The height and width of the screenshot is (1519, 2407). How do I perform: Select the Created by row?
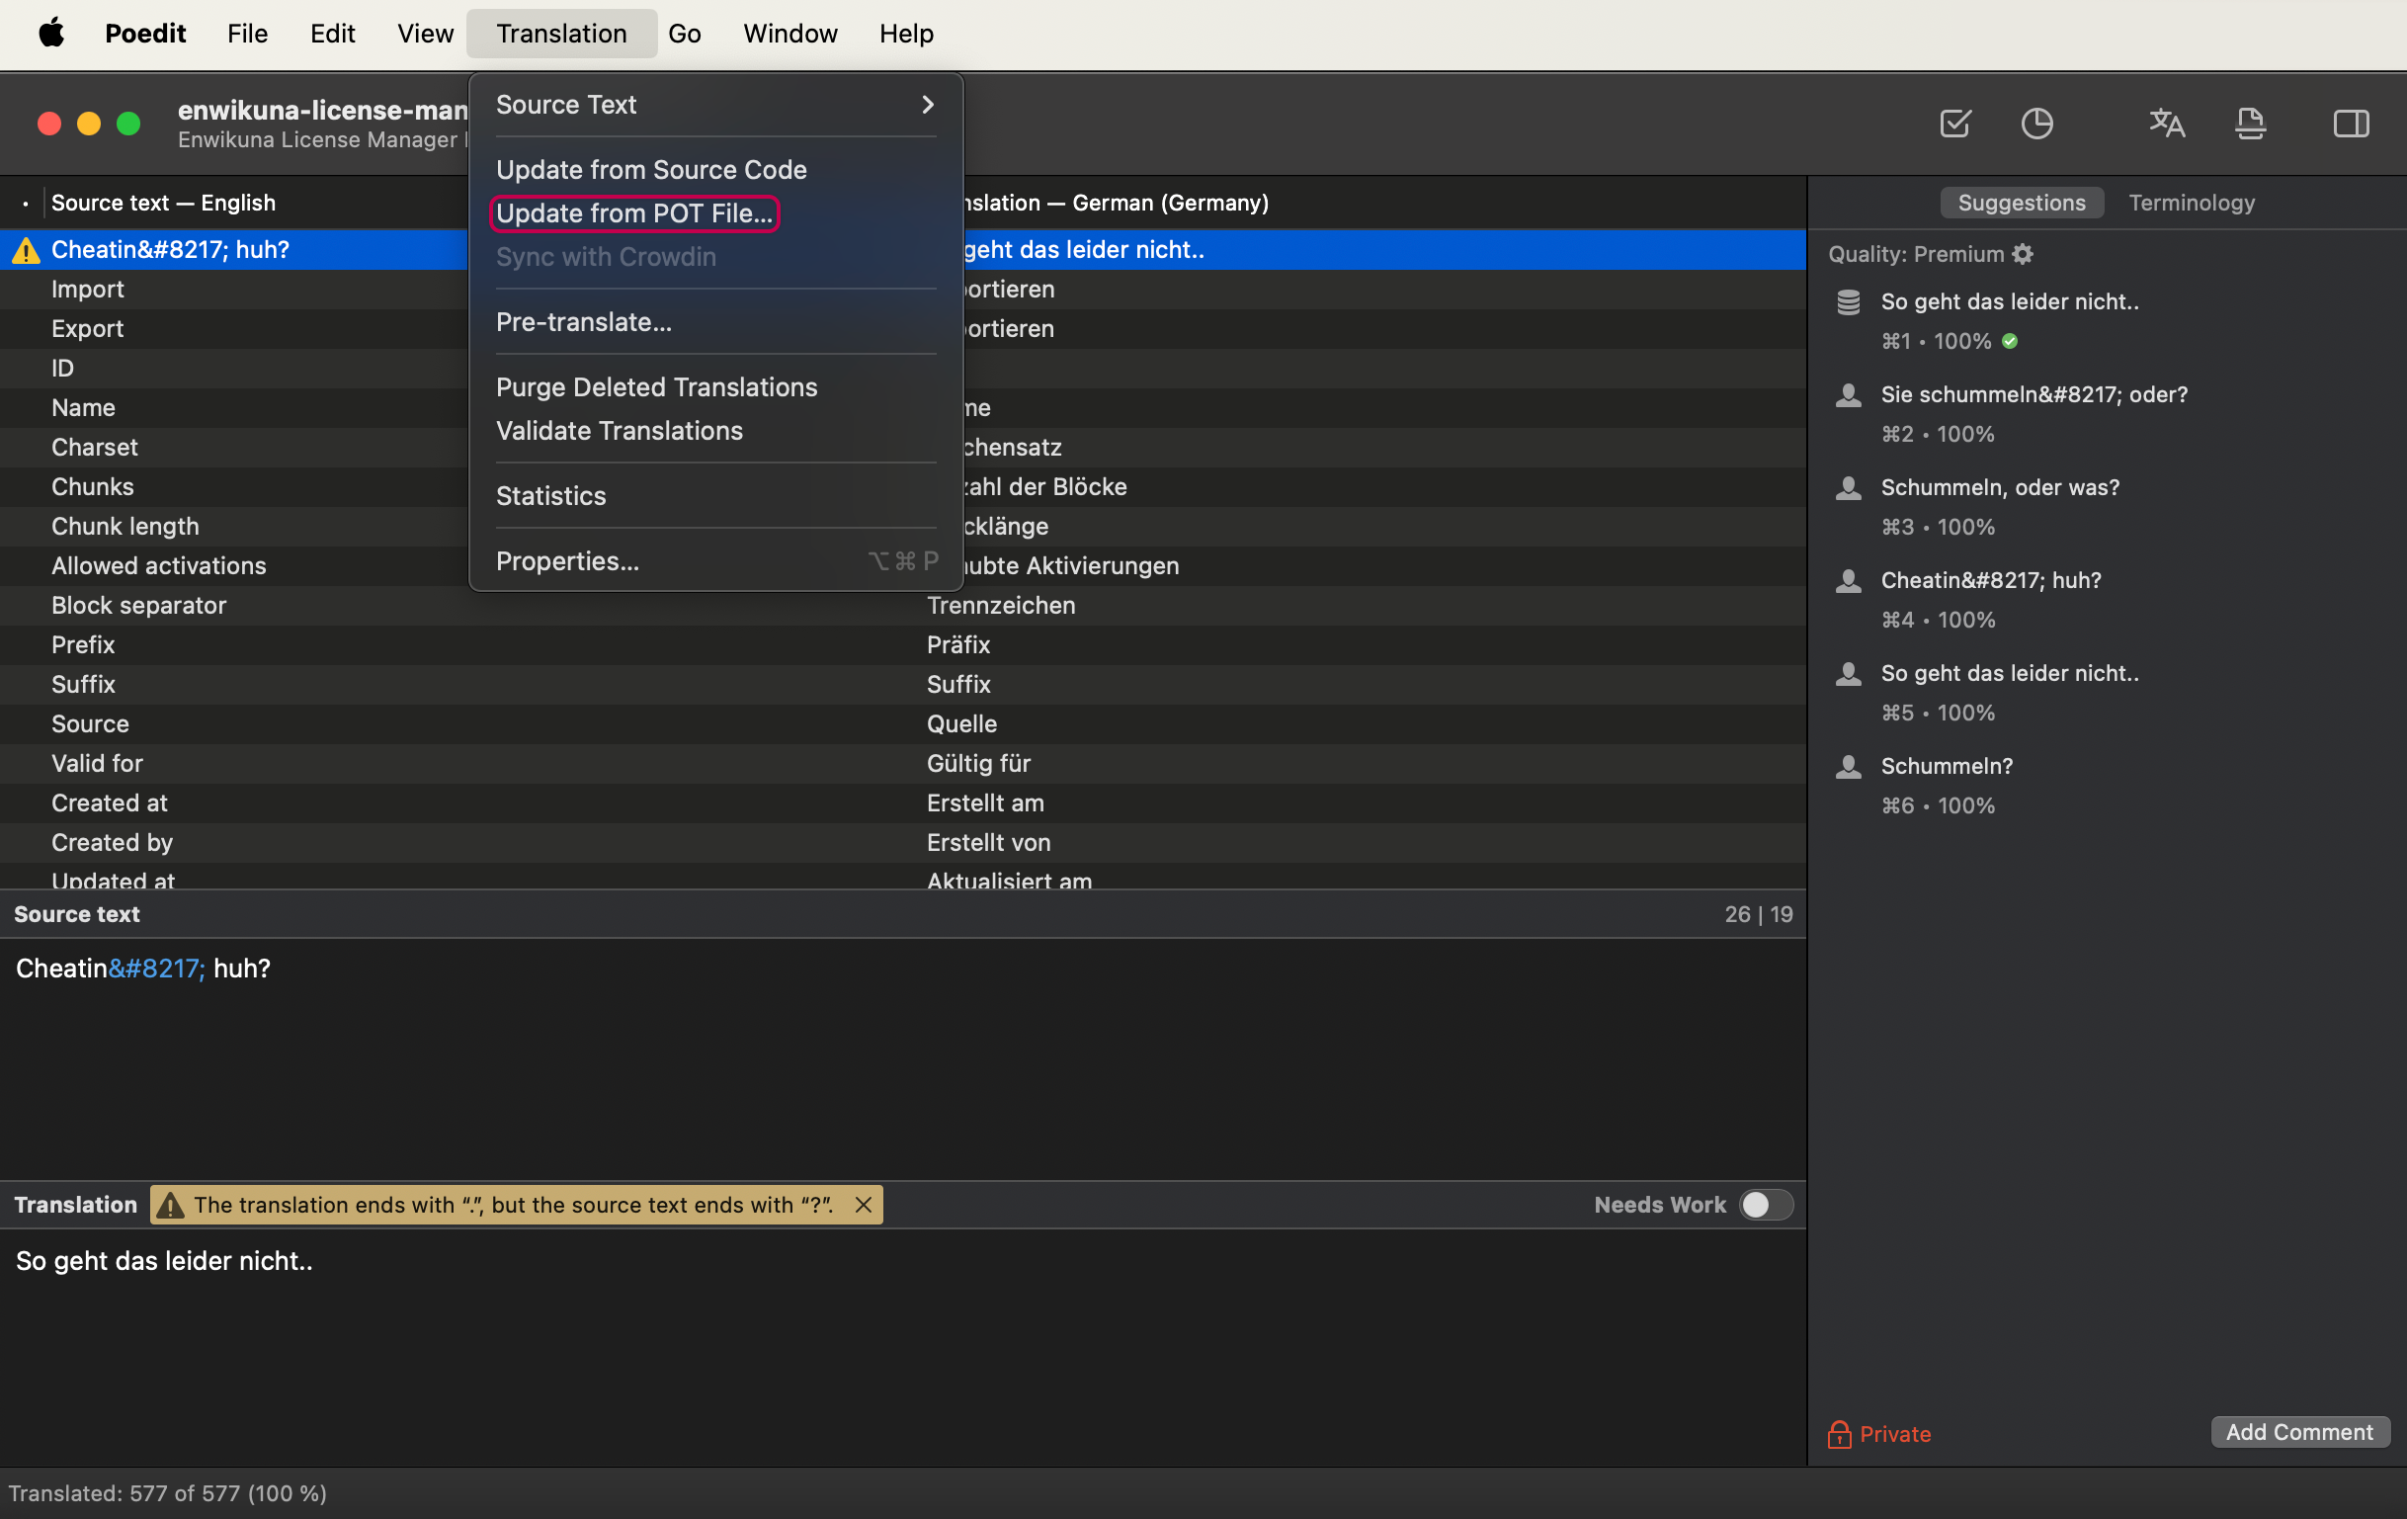[901, 843]
